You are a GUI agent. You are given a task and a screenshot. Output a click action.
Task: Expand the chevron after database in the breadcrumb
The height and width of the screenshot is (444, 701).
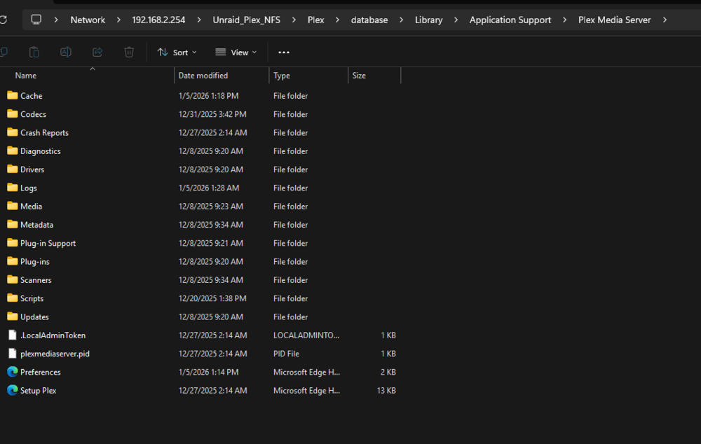(x=401, y=20)
